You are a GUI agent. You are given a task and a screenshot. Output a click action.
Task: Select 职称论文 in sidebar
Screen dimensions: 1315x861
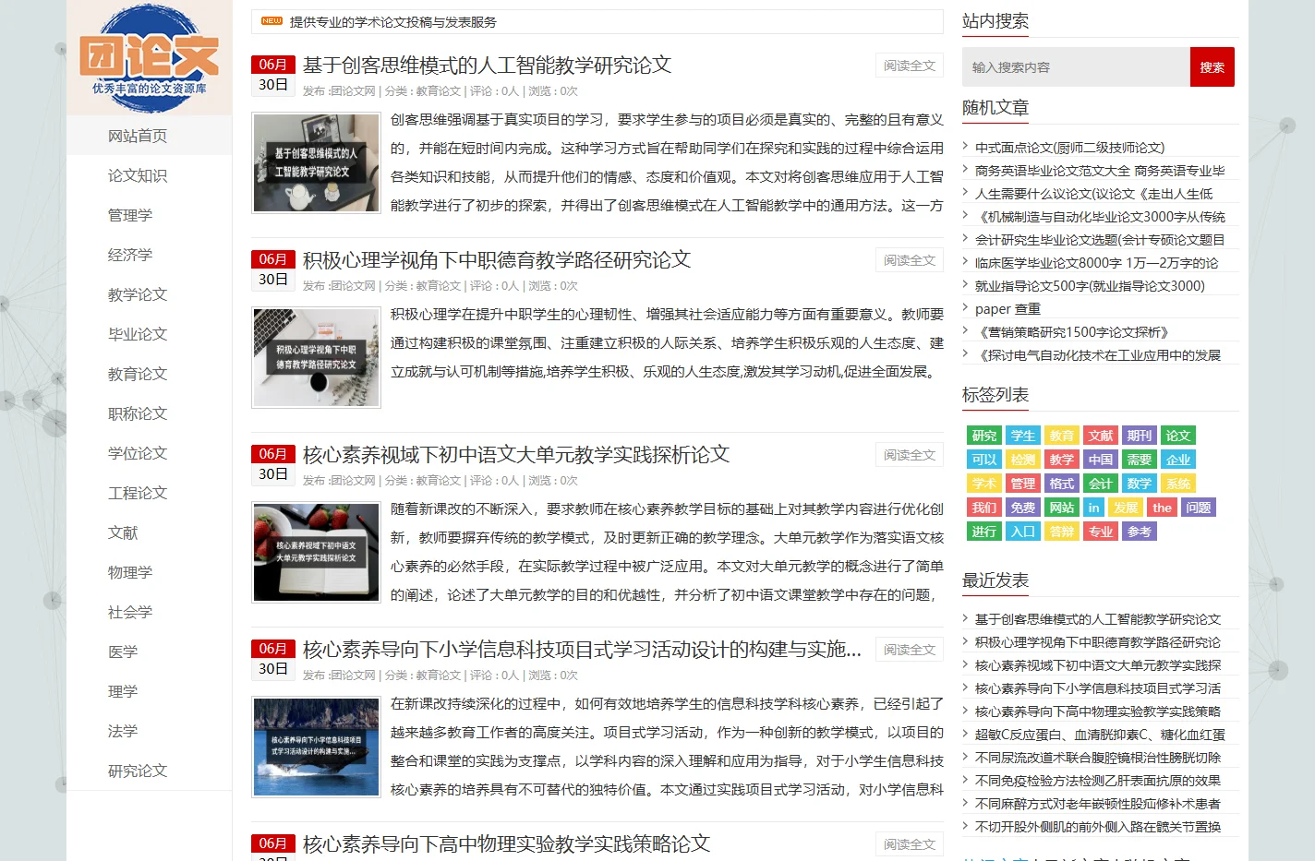tap(138, 413)
